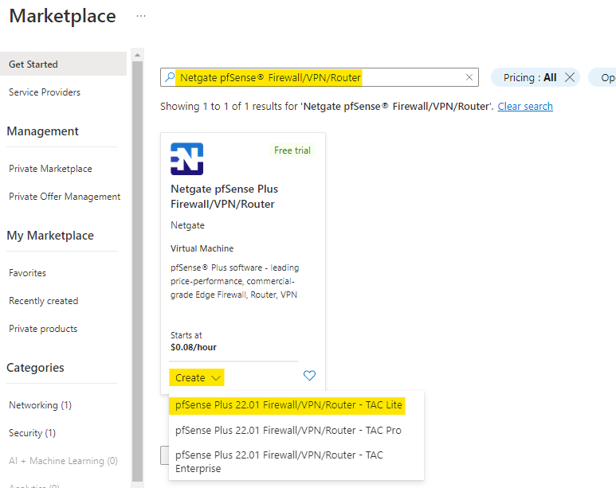The height and width of the screenshot is (488, 616).
Task: Expand the Create dropdown button
Action: click(x=197, y=377)
